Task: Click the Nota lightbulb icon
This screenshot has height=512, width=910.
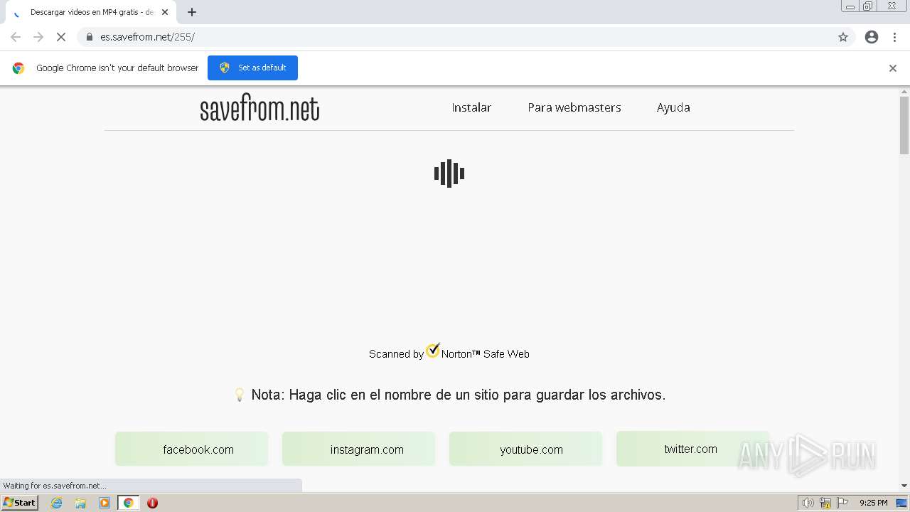Action: 240,395
